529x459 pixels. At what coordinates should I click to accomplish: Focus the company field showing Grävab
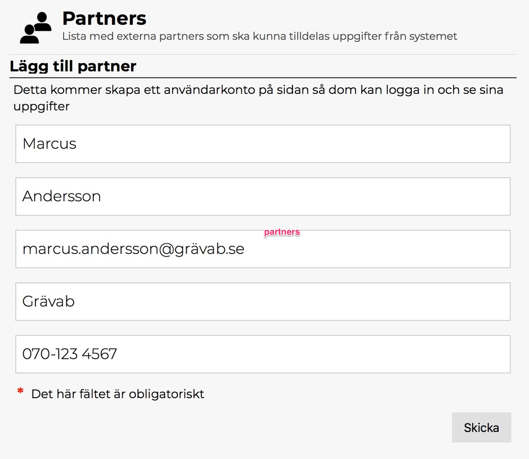click(263, 301)
